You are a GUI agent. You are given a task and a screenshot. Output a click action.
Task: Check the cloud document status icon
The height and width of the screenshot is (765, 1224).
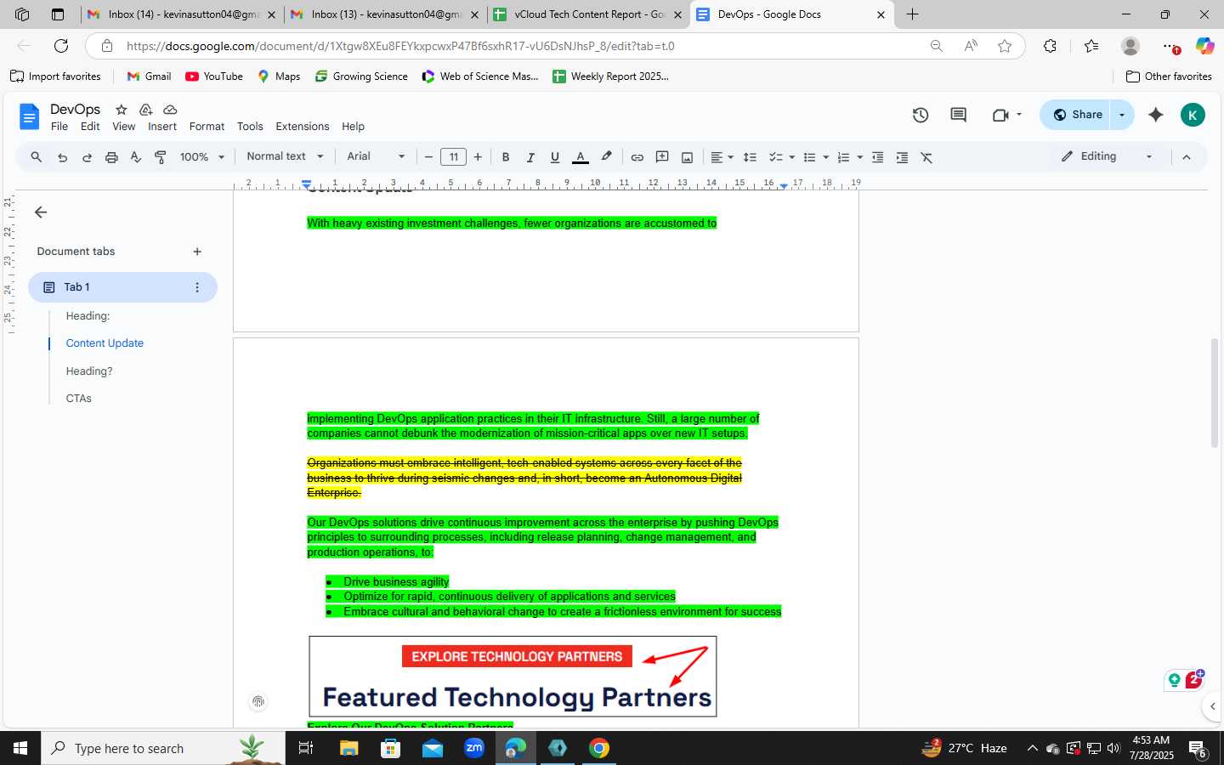point(170,110)
